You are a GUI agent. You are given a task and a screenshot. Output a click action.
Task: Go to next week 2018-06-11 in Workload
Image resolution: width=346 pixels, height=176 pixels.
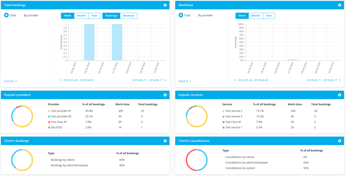tap(323, 80)
